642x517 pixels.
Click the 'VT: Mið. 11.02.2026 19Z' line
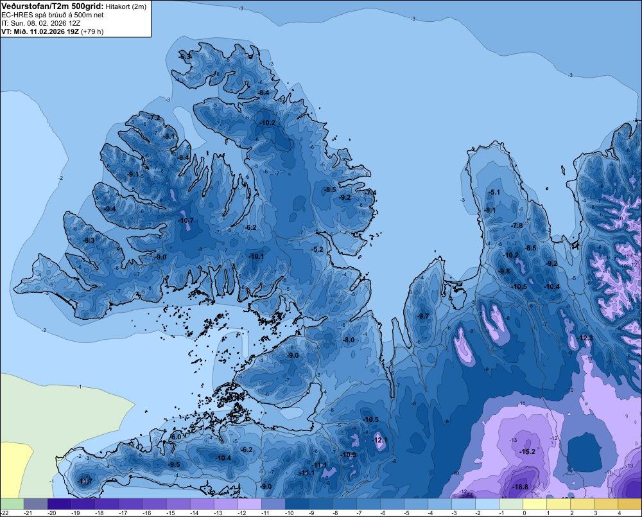tap(40, 31)
